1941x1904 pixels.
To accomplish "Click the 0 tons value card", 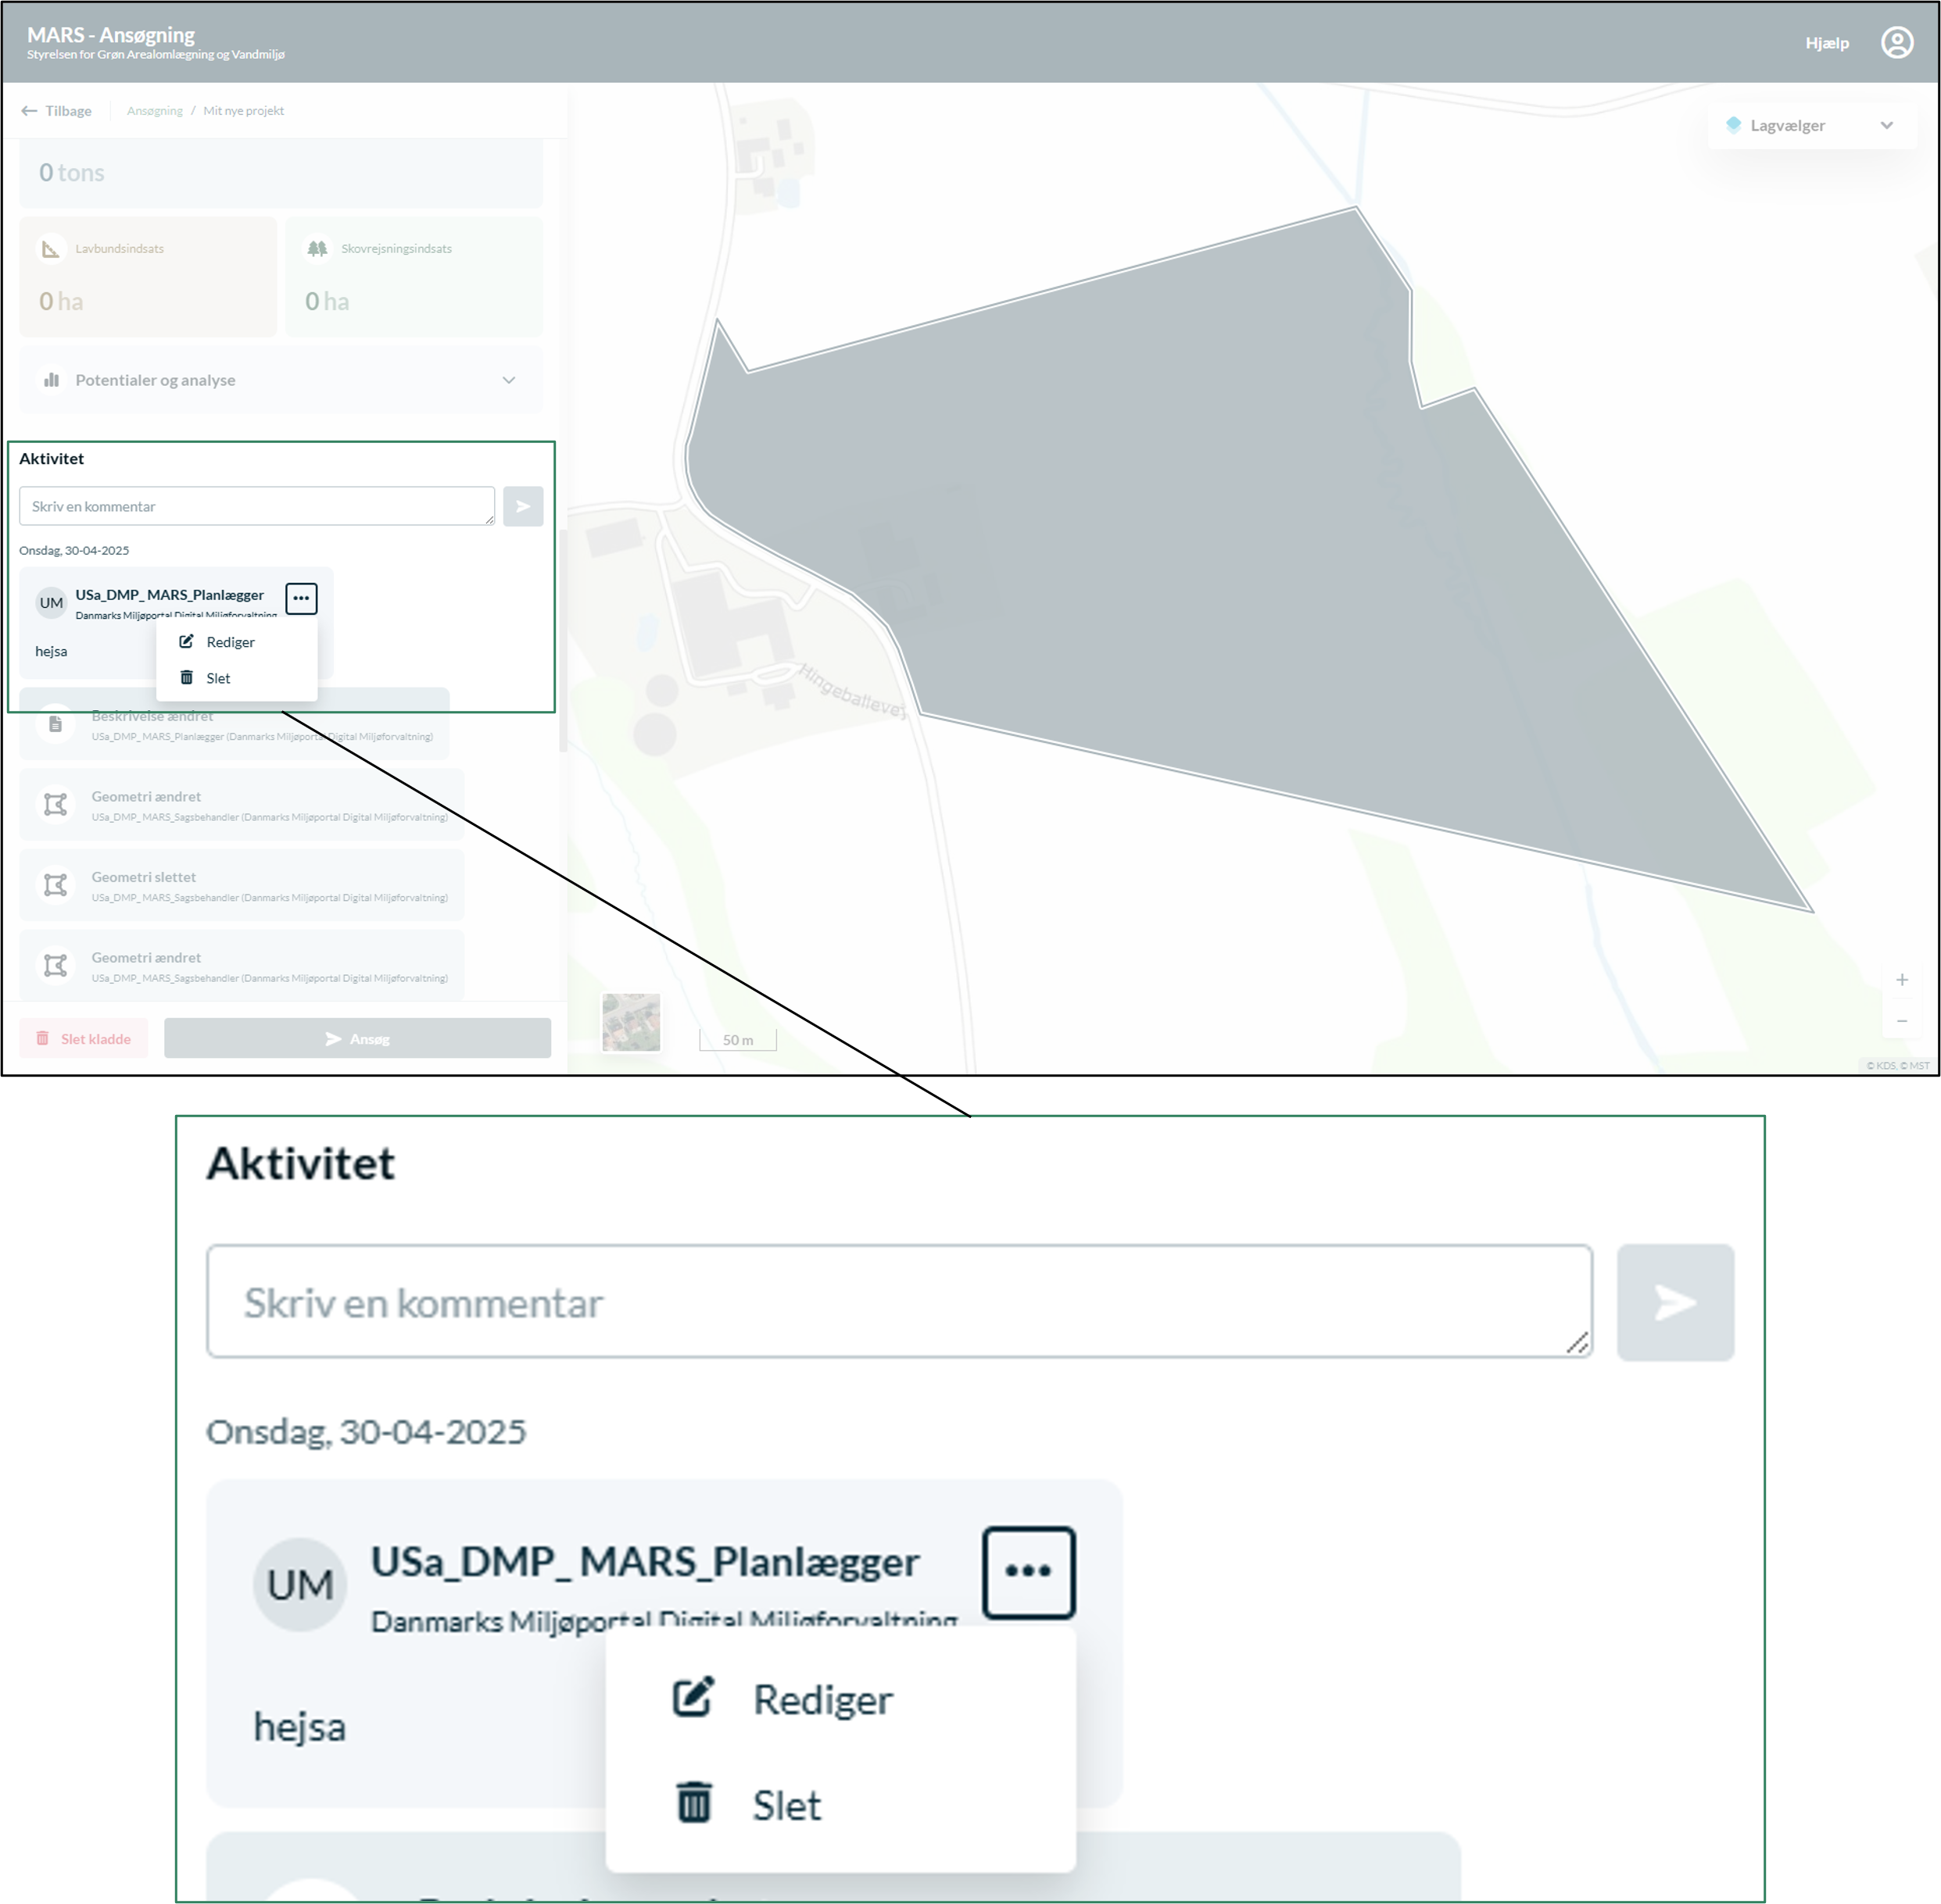I will (x=281, y=173).
